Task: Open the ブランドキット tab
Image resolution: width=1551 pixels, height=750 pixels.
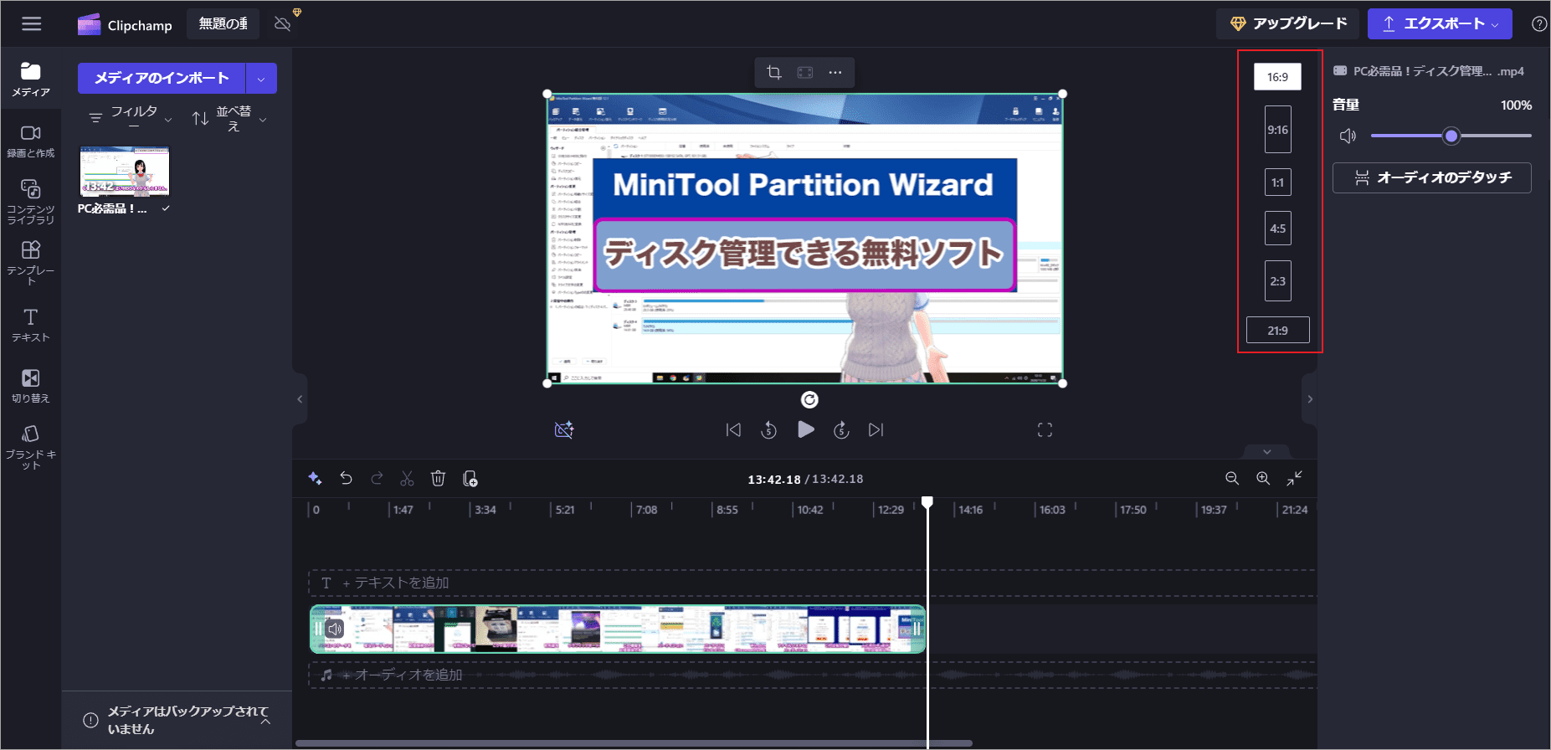Action: click(31, 447)
